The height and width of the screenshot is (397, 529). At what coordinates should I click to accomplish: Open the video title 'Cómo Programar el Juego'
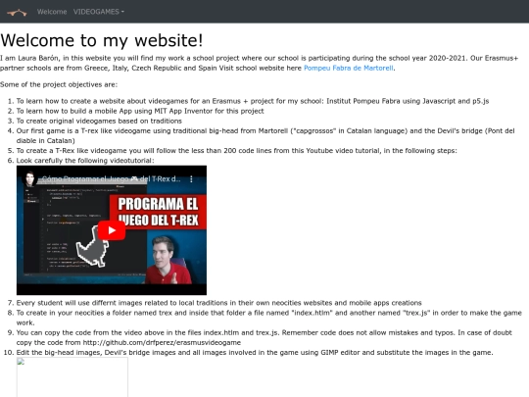(112, 179)
